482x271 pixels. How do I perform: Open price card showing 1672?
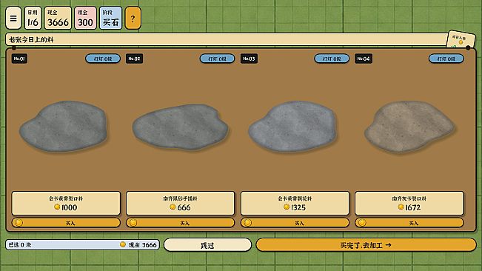coord(409,203)
